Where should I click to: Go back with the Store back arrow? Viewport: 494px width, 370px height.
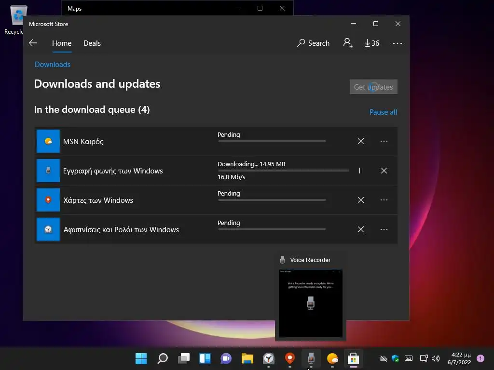[33, 43]
